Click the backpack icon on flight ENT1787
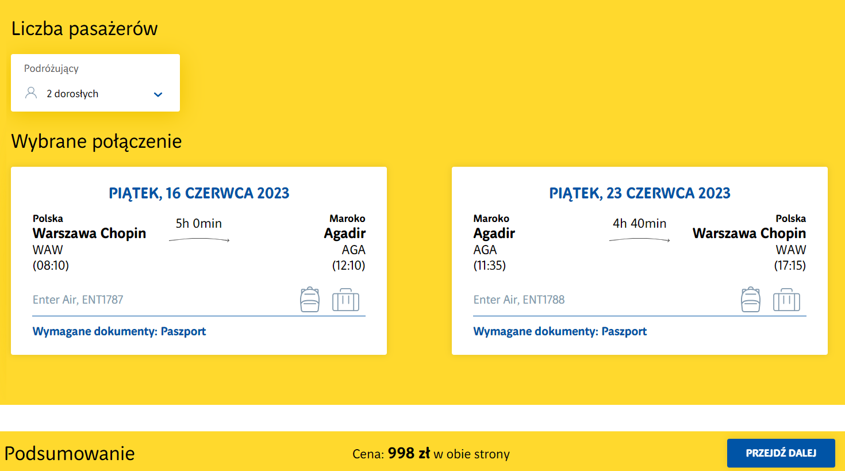The image size is (845, 471). tap(310, 300)
